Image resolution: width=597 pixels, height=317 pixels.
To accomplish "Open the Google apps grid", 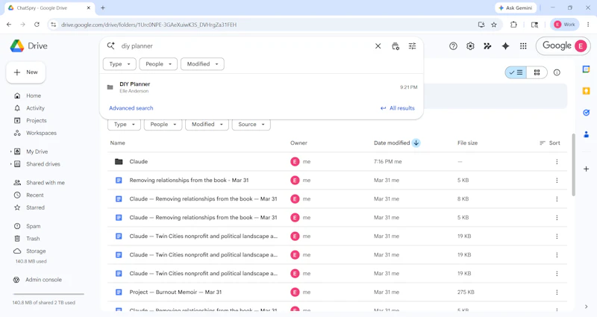I will click(523, 46).
